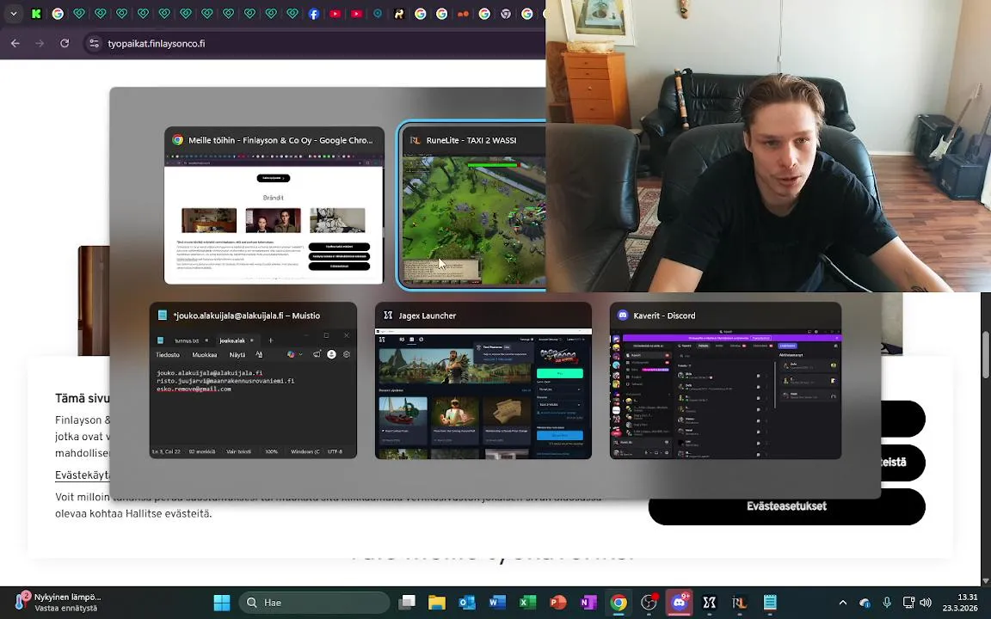Open volume control tray icon
Viewport: 991px width, 619px height.
926,603
